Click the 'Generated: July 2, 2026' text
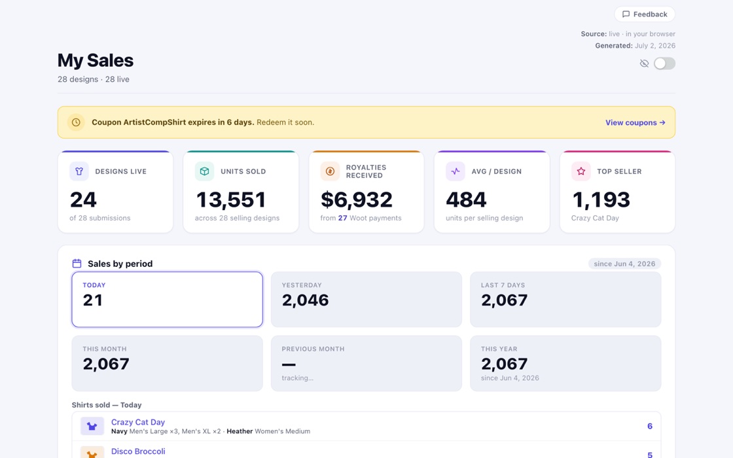Screen dimensions: 733x458 pyautogui.click(x=635, y=46)
